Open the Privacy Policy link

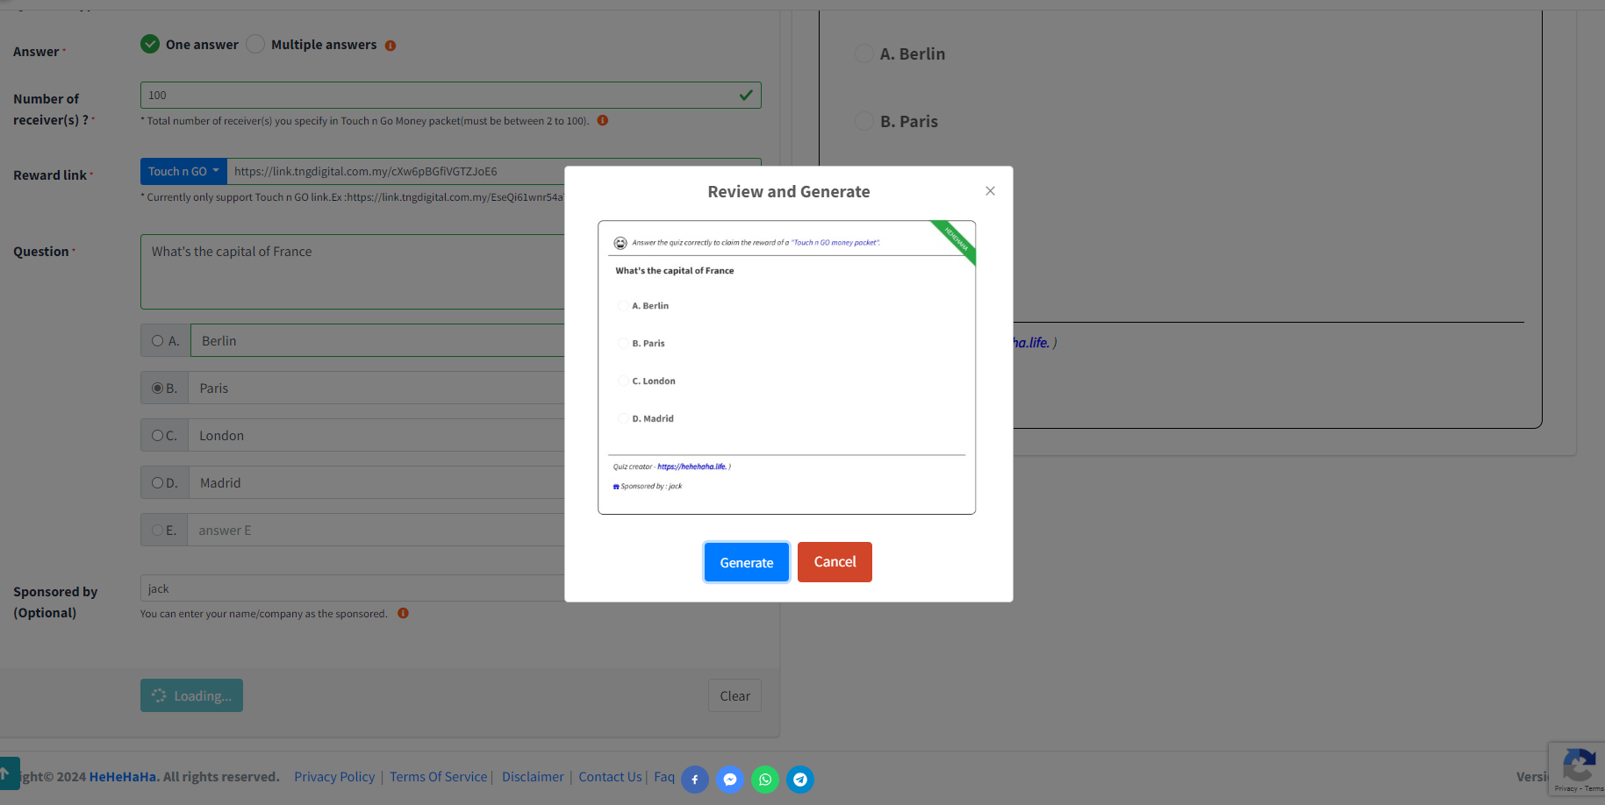(x=334, y=777)
